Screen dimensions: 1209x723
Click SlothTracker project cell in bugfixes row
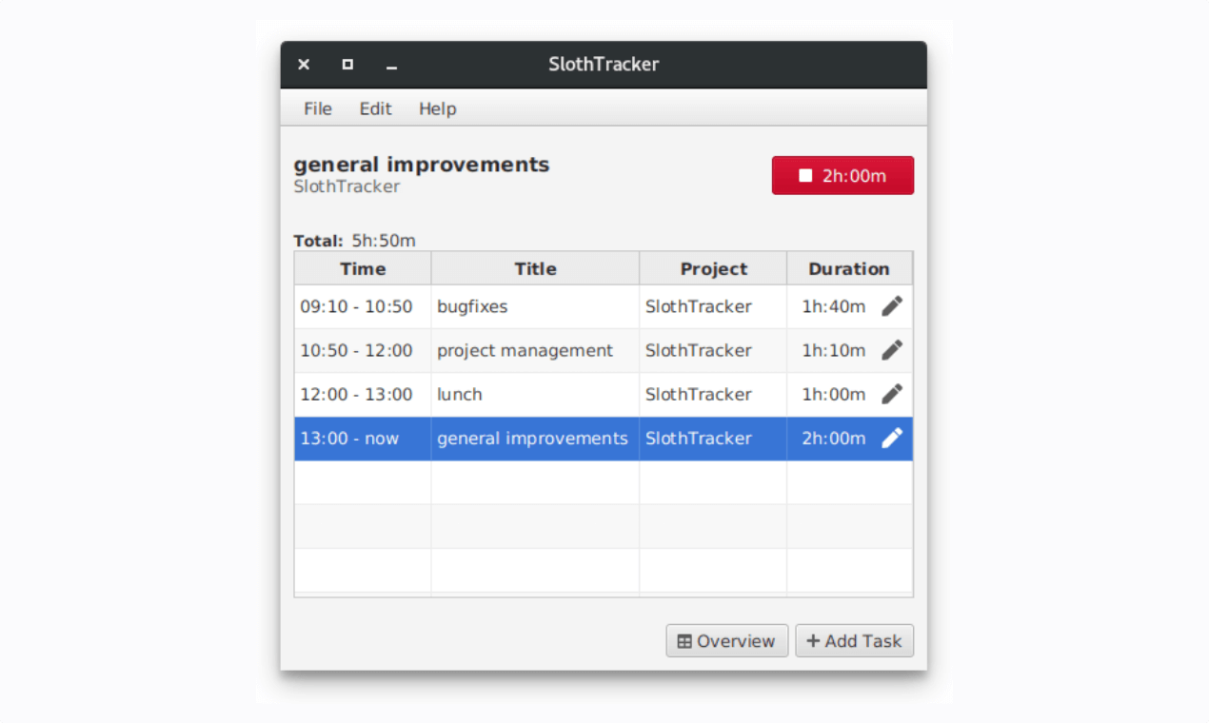(x=713, y=306)
